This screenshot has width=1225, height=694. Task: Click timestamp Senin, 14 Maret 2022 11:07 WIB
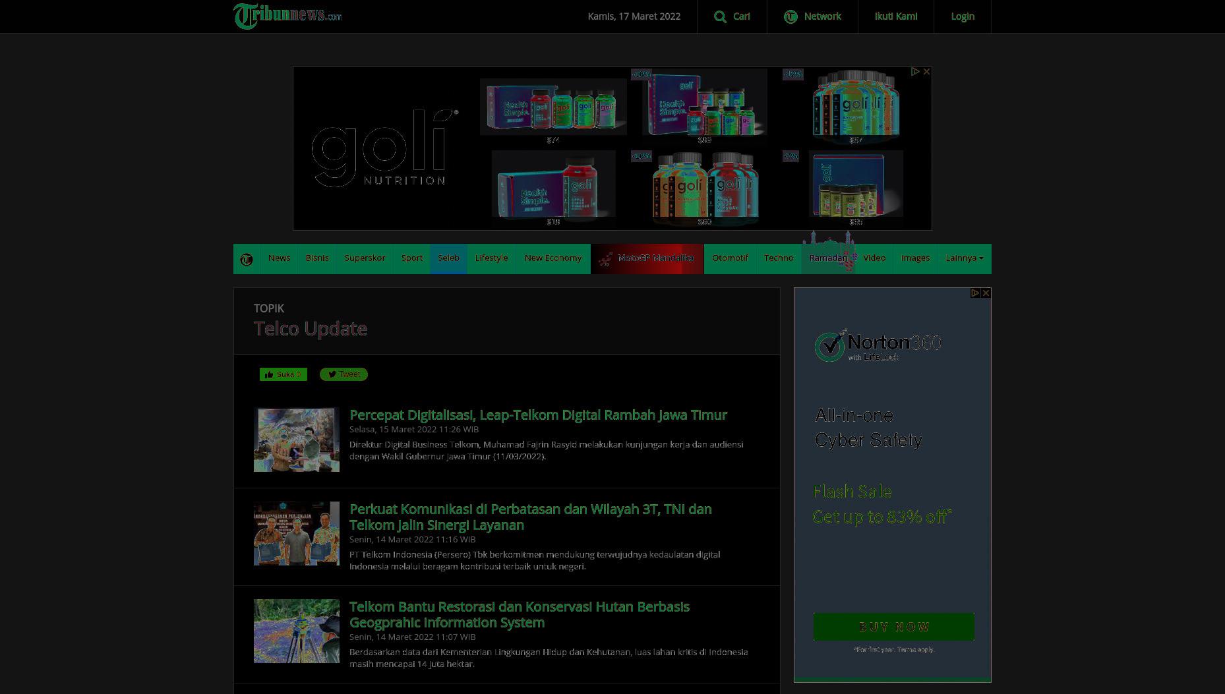[412, 637]
